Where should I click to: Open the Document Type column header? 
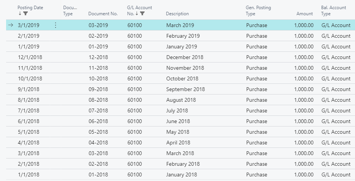click(x=70, y=11)
